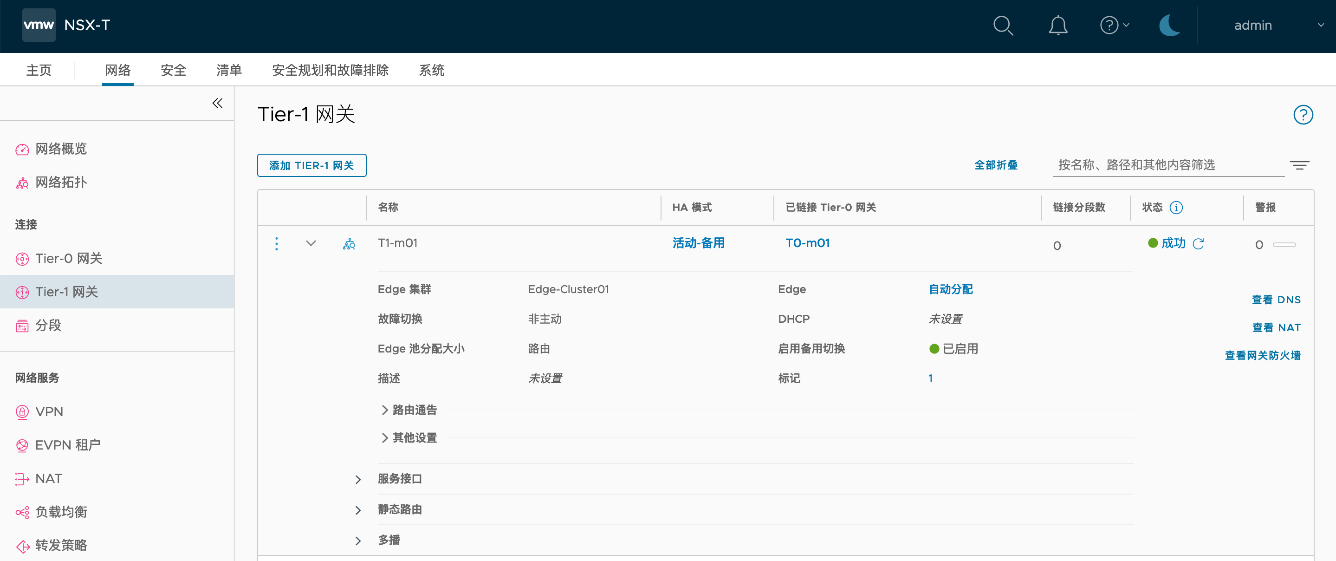This screenshot has height=561, width=1336.
Task: Click the 链接分段数 column header
Action: click(x=1079, y=208)
